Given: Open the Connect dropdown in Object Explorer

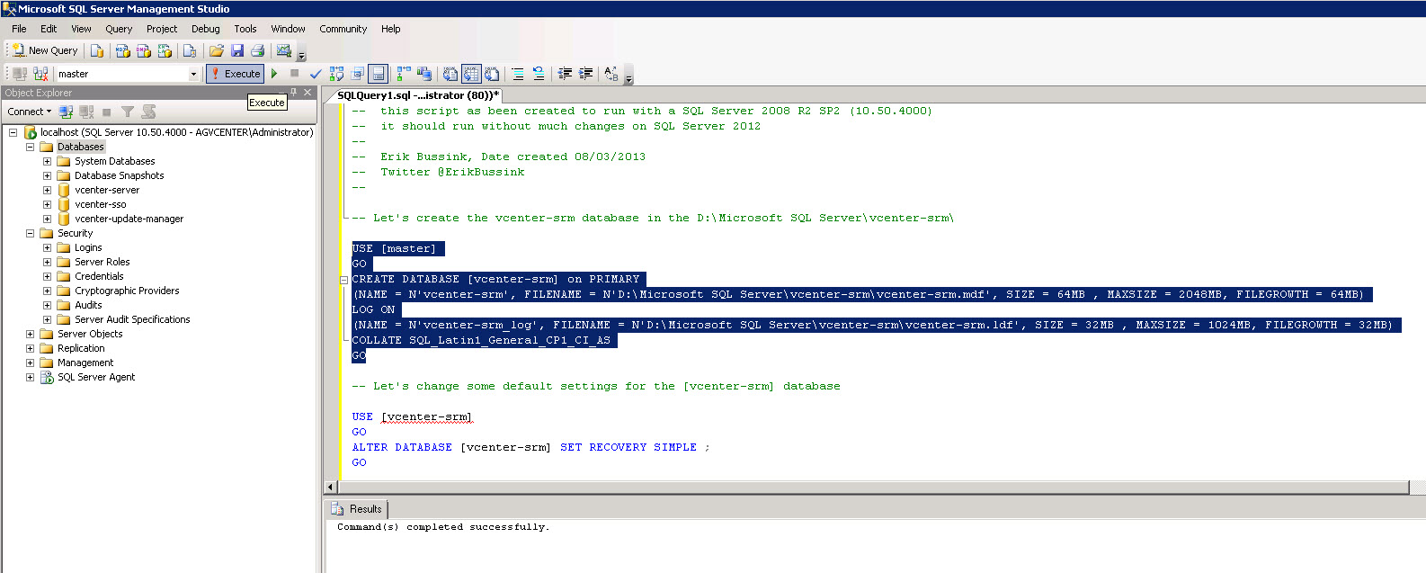Looking at the screenshot, I should [30, 112].
